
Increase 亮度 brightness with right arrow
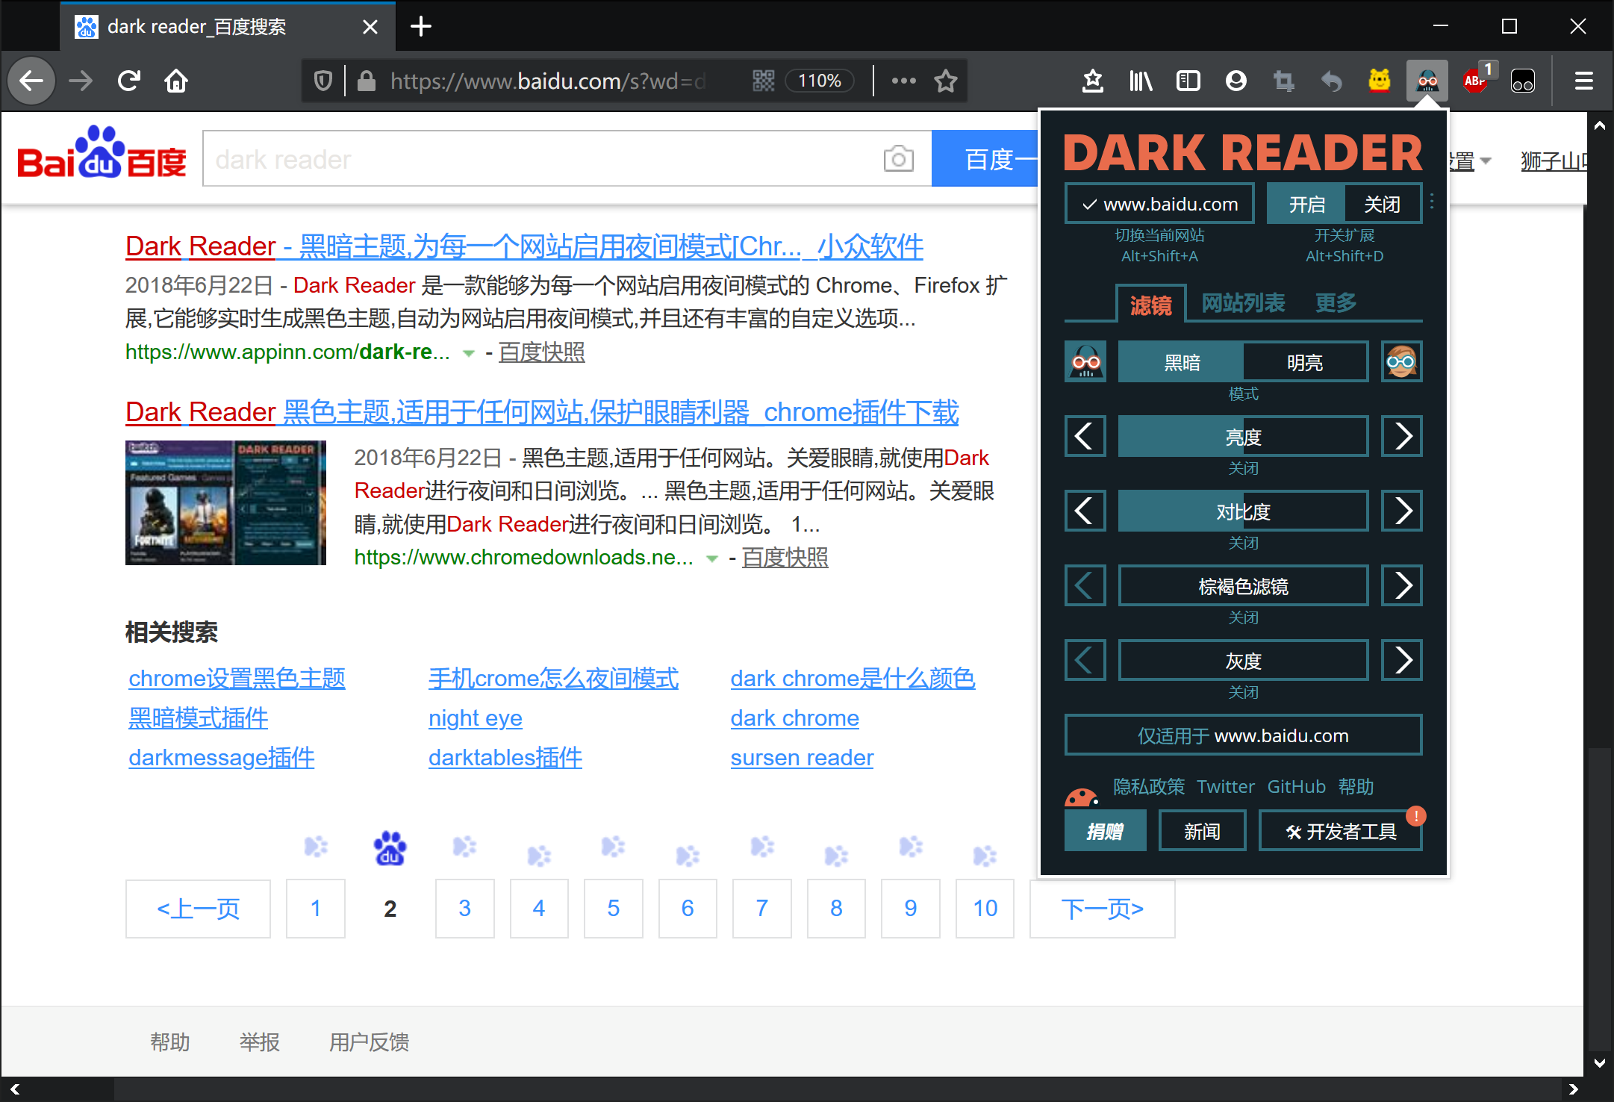pyautogui.click(x=1401, y=437)
